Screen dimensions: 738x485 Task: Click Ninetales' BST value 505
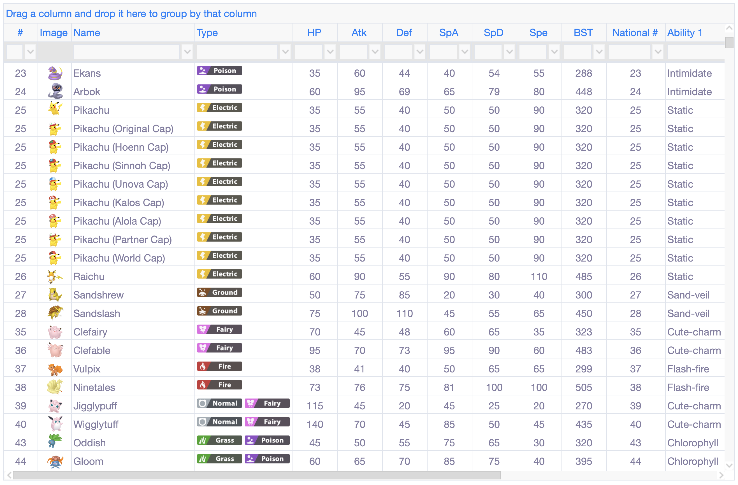[584, 387]
